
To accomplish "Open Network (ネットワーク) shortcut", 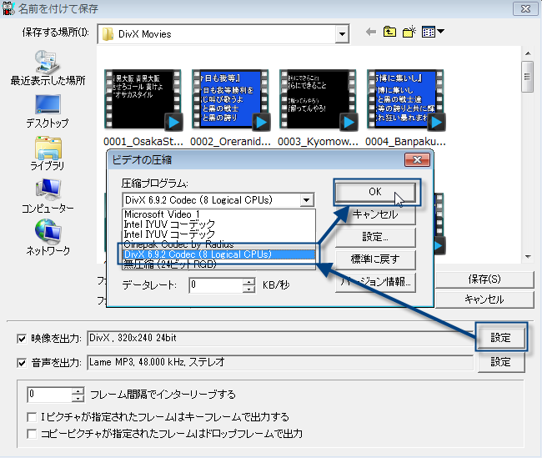I will click(47, 238).
